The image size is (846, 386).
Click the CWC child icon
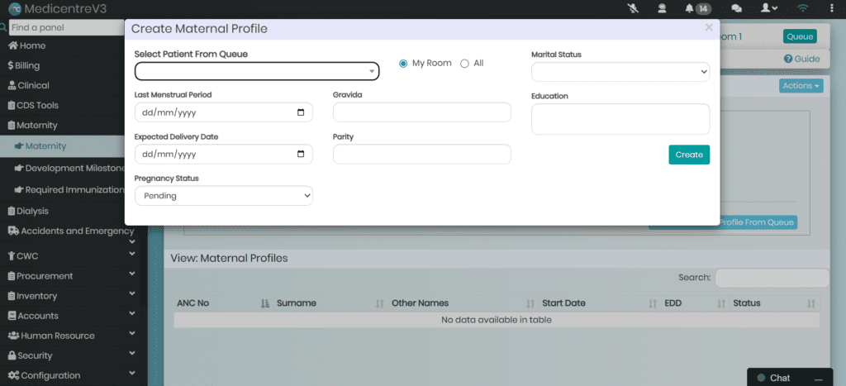12,256
